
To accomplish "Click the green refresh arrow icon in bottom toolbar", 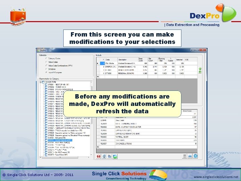I will 115,157.
